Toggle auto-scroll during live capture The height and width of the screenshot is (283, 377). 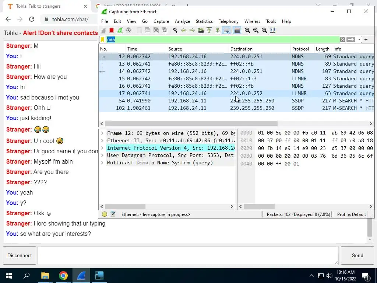[x=226, y=30]
